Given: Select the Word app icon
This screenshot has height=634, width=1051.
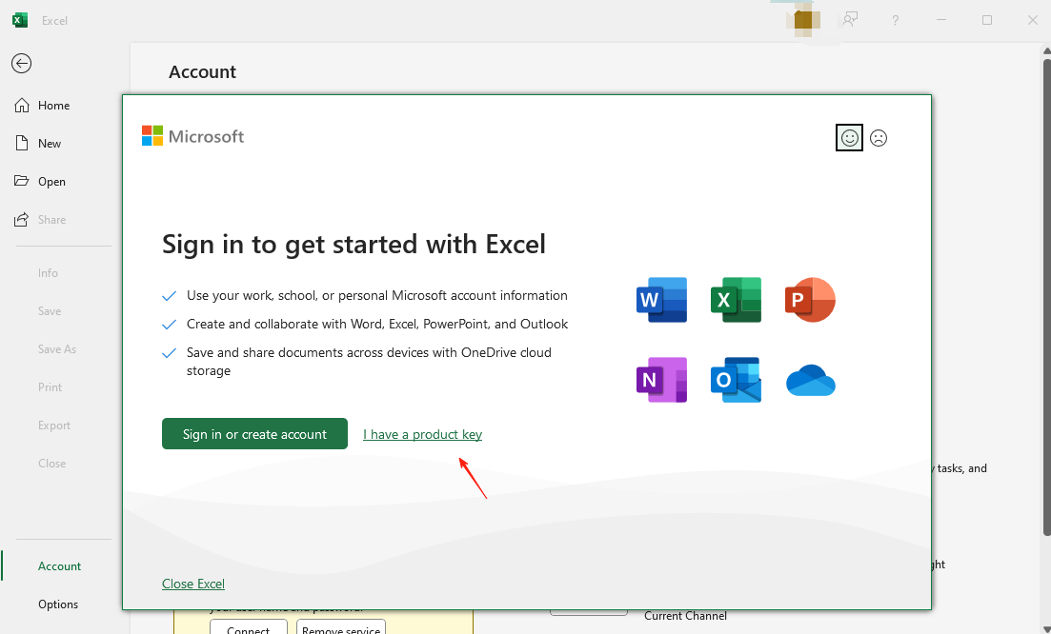Looking at the screenshot, I should click(x=661, y=300).
